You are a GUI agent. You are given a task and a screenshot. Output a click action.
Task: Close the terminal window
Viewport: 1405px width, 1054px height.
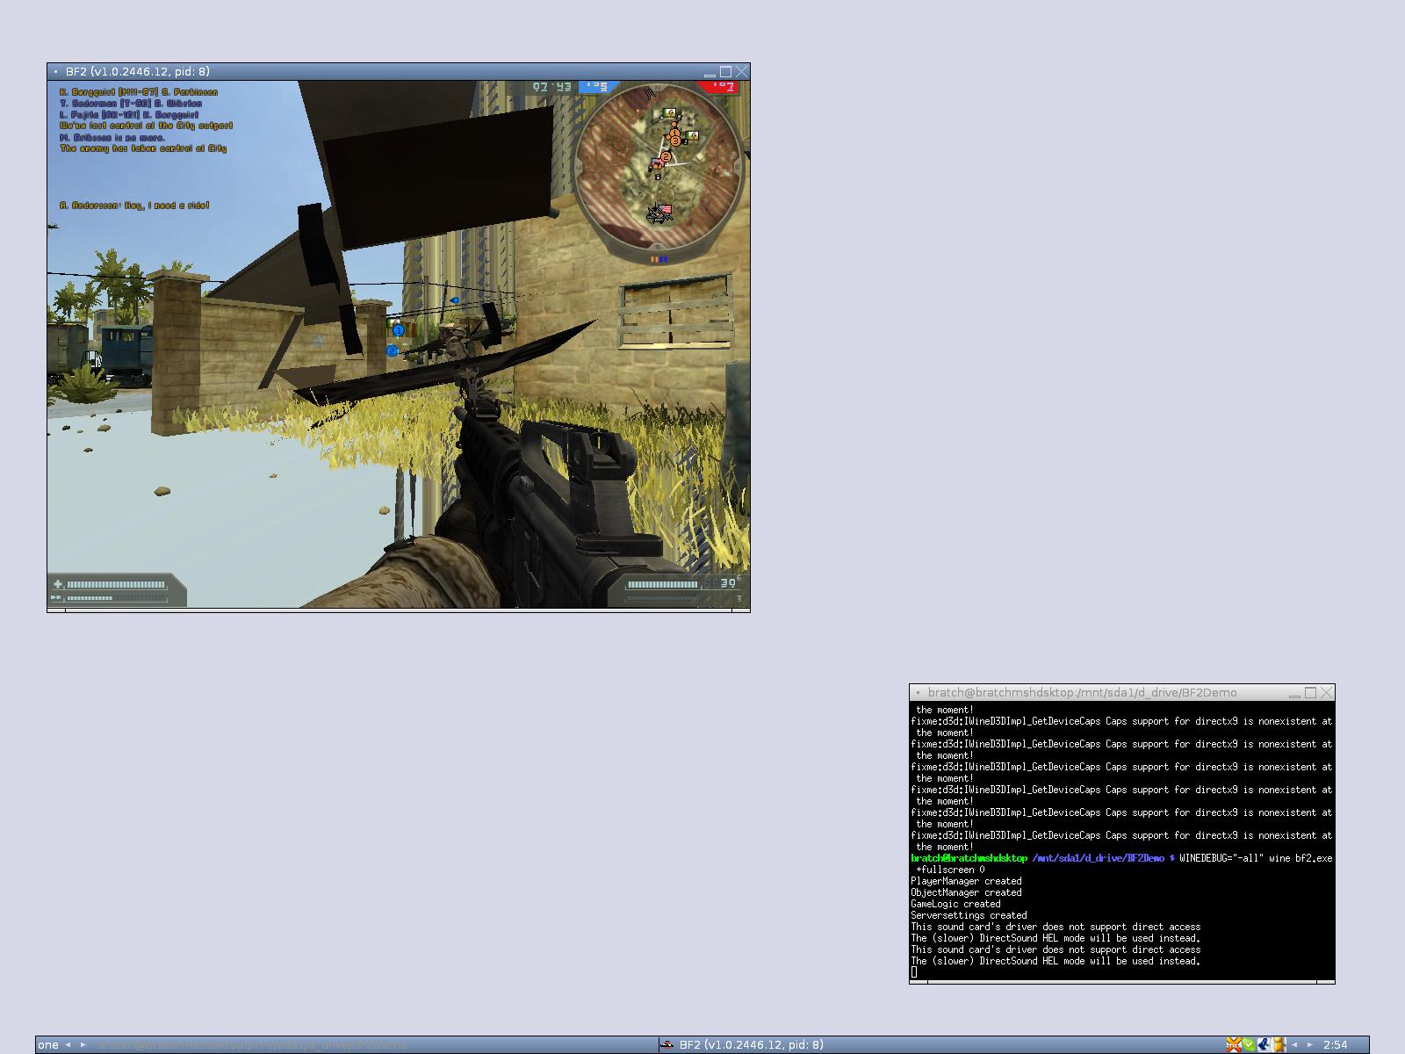1327,692
